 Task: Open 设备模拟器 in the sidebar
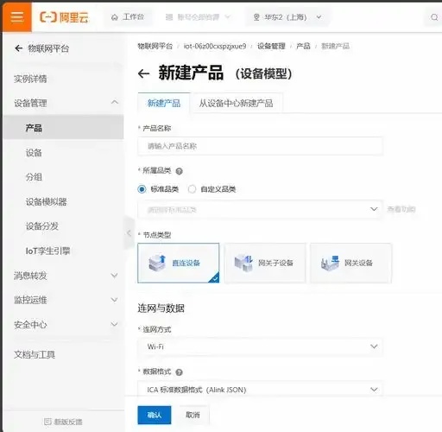(x=46, y=201)
